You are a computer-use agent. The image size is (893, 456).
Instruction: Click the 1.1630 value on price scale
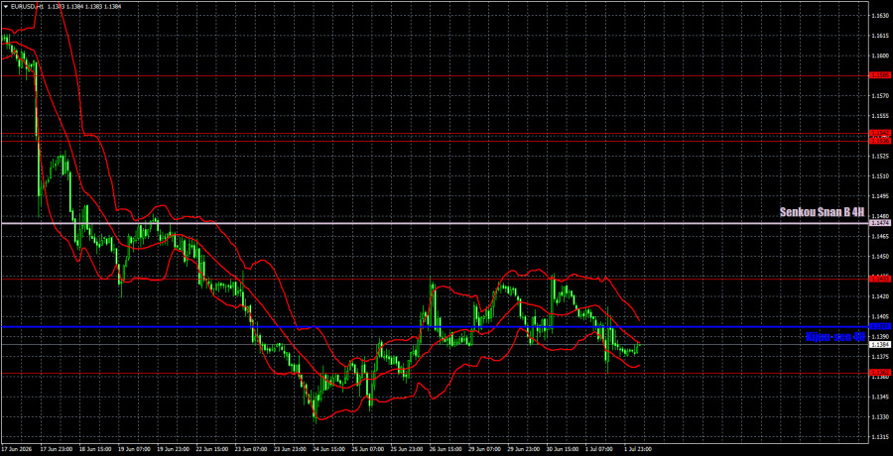[878, 16]
